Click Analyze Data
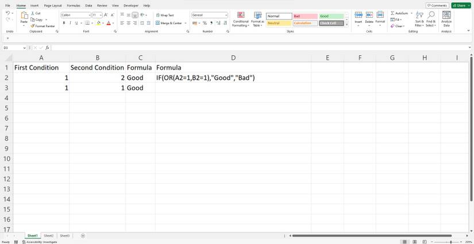Image resolution: width=474 pixels, height=244 pixels. pos(446,19)
